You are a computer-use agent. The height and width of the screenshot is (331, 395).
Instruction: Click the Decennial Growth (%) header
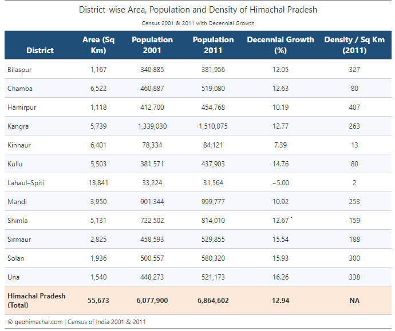[281, 45]
